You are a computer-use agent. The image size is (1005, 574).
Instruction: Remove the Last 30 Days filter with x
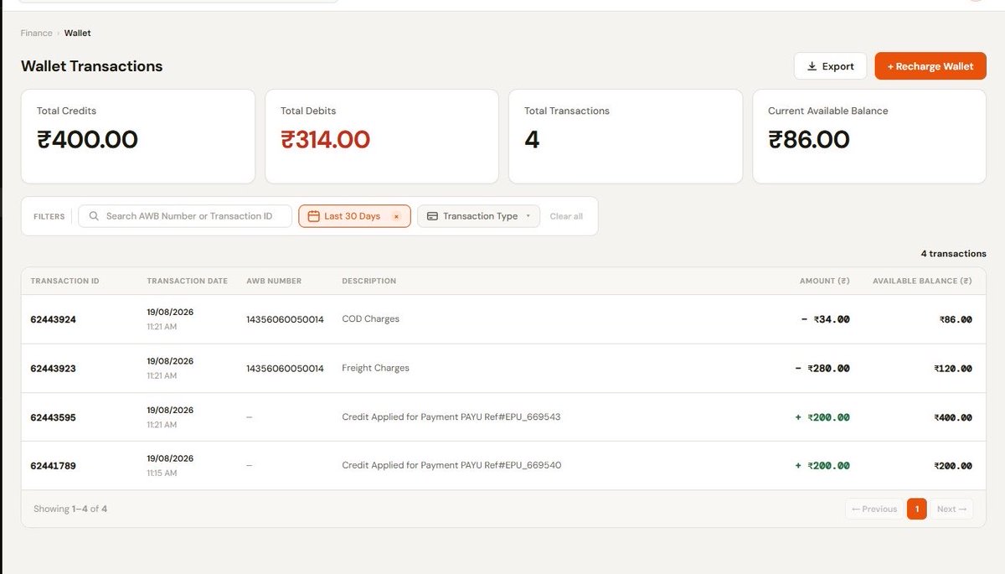click(396, 216)
